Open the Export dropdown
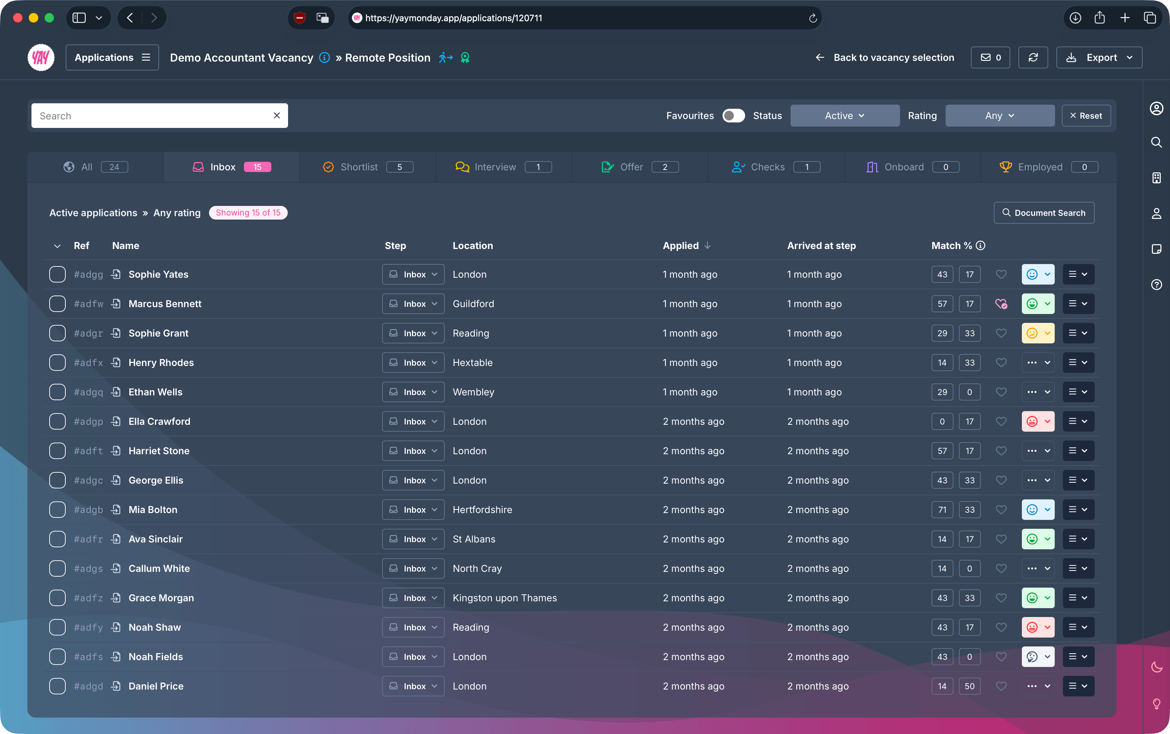 click(1098, 57)
